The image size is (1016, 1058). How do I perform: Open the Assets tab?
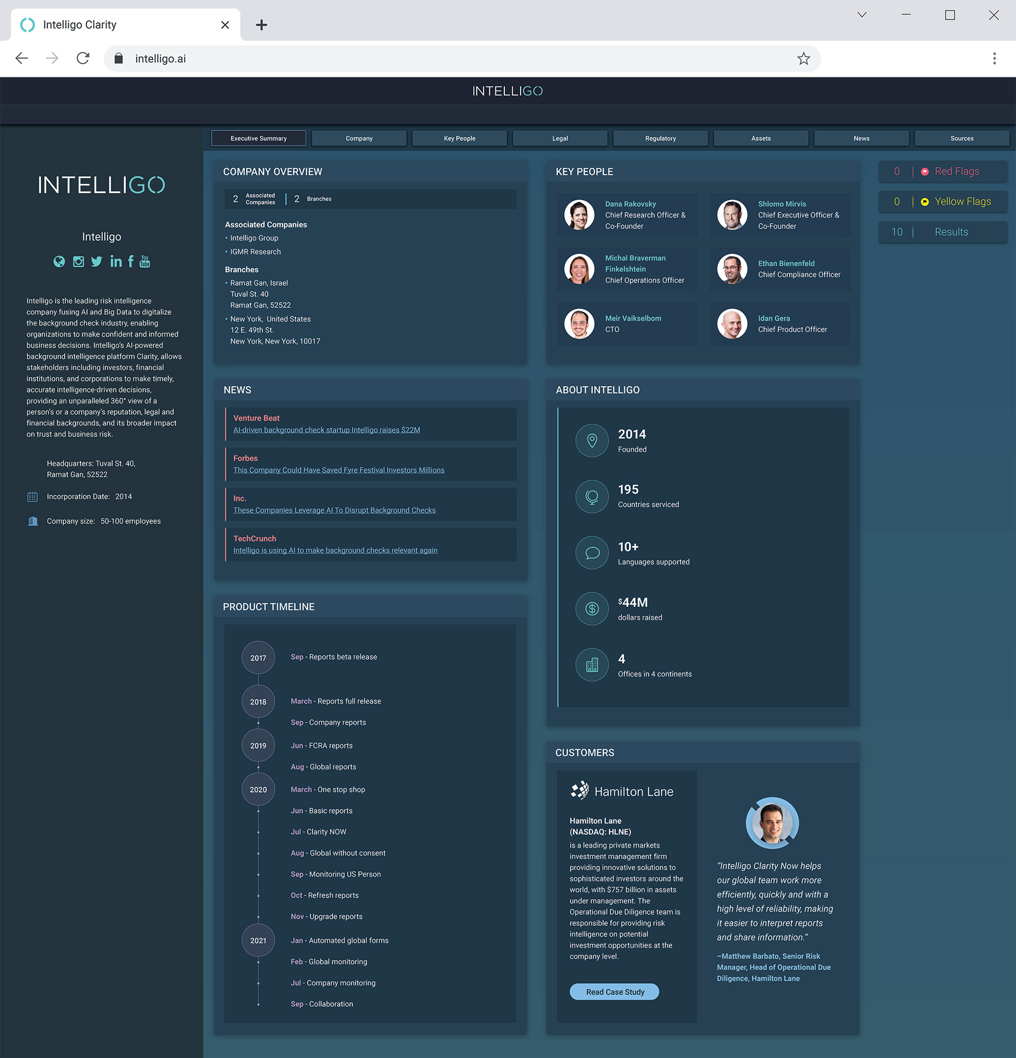click(760, 138)
